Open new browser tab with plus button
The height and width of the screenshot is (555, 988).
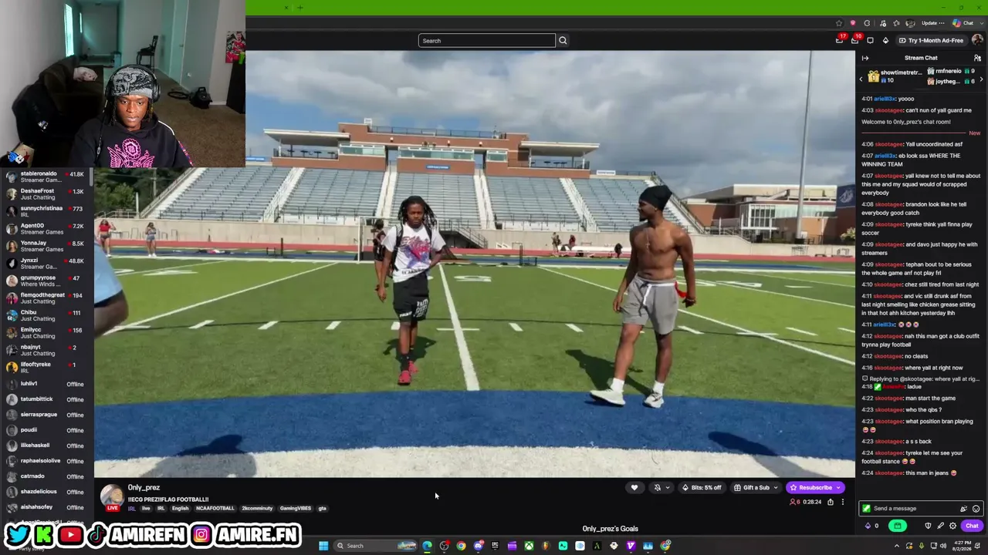coord(300,8)
